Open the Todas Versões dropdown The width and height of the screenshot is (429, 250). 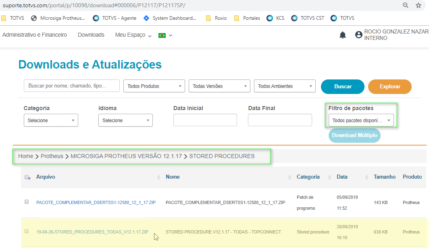[x=219, y=86]
